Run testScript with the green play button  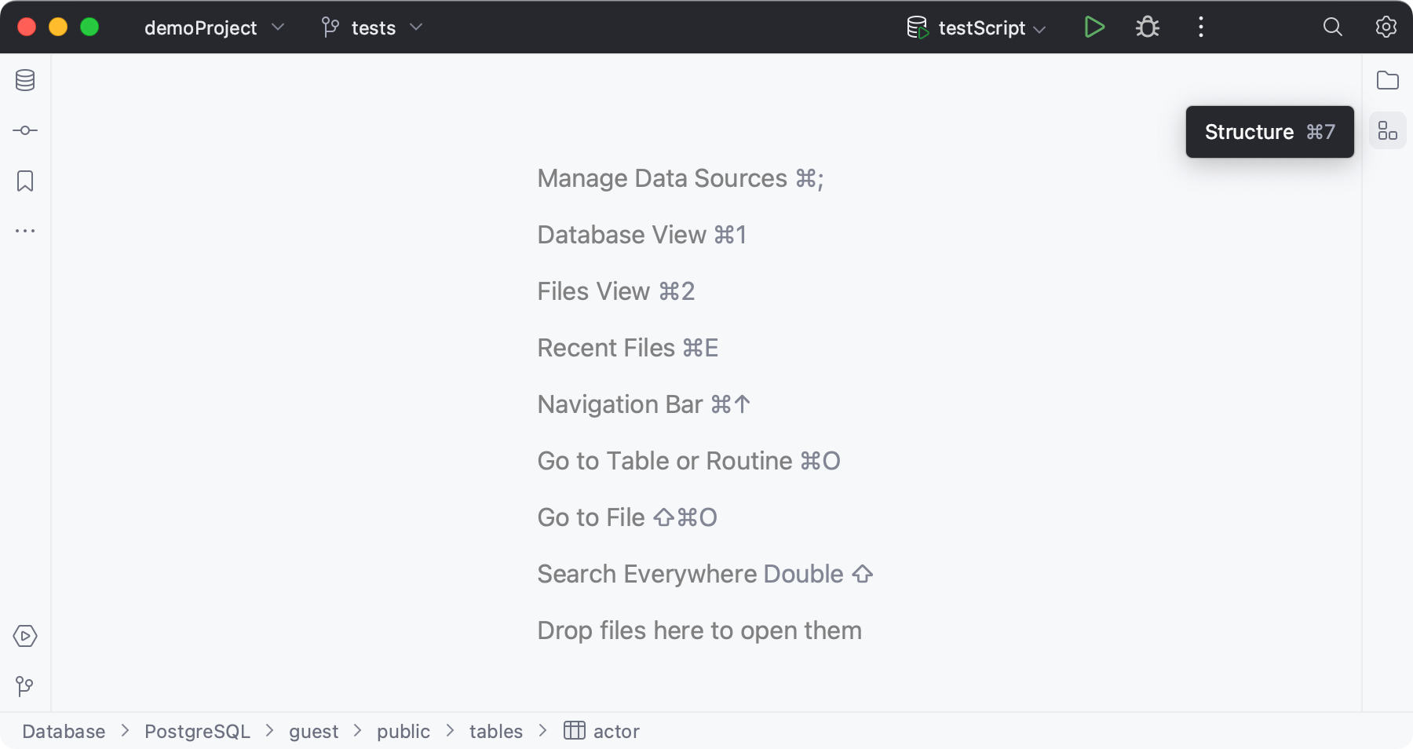point(1094,27)
